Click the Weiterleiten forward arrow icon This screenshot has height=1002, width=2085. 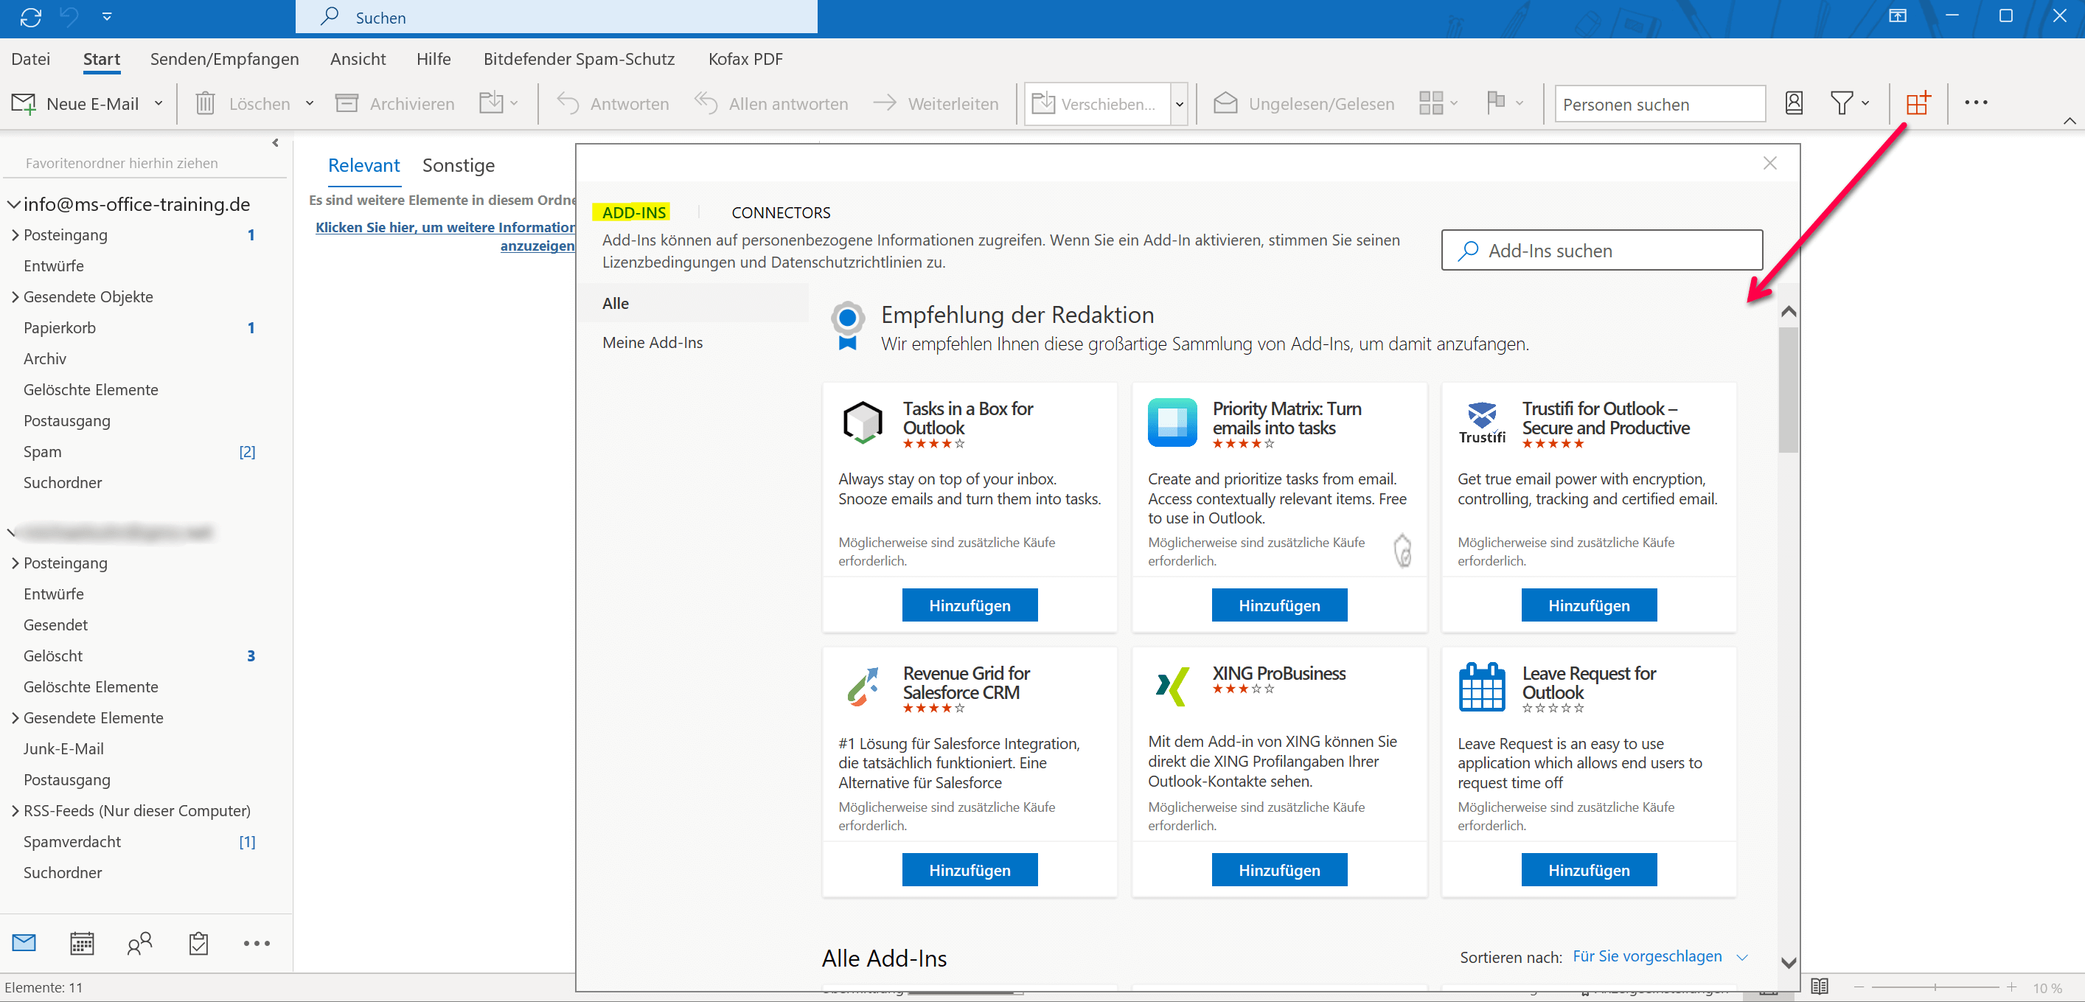click(x=885, y=102)
